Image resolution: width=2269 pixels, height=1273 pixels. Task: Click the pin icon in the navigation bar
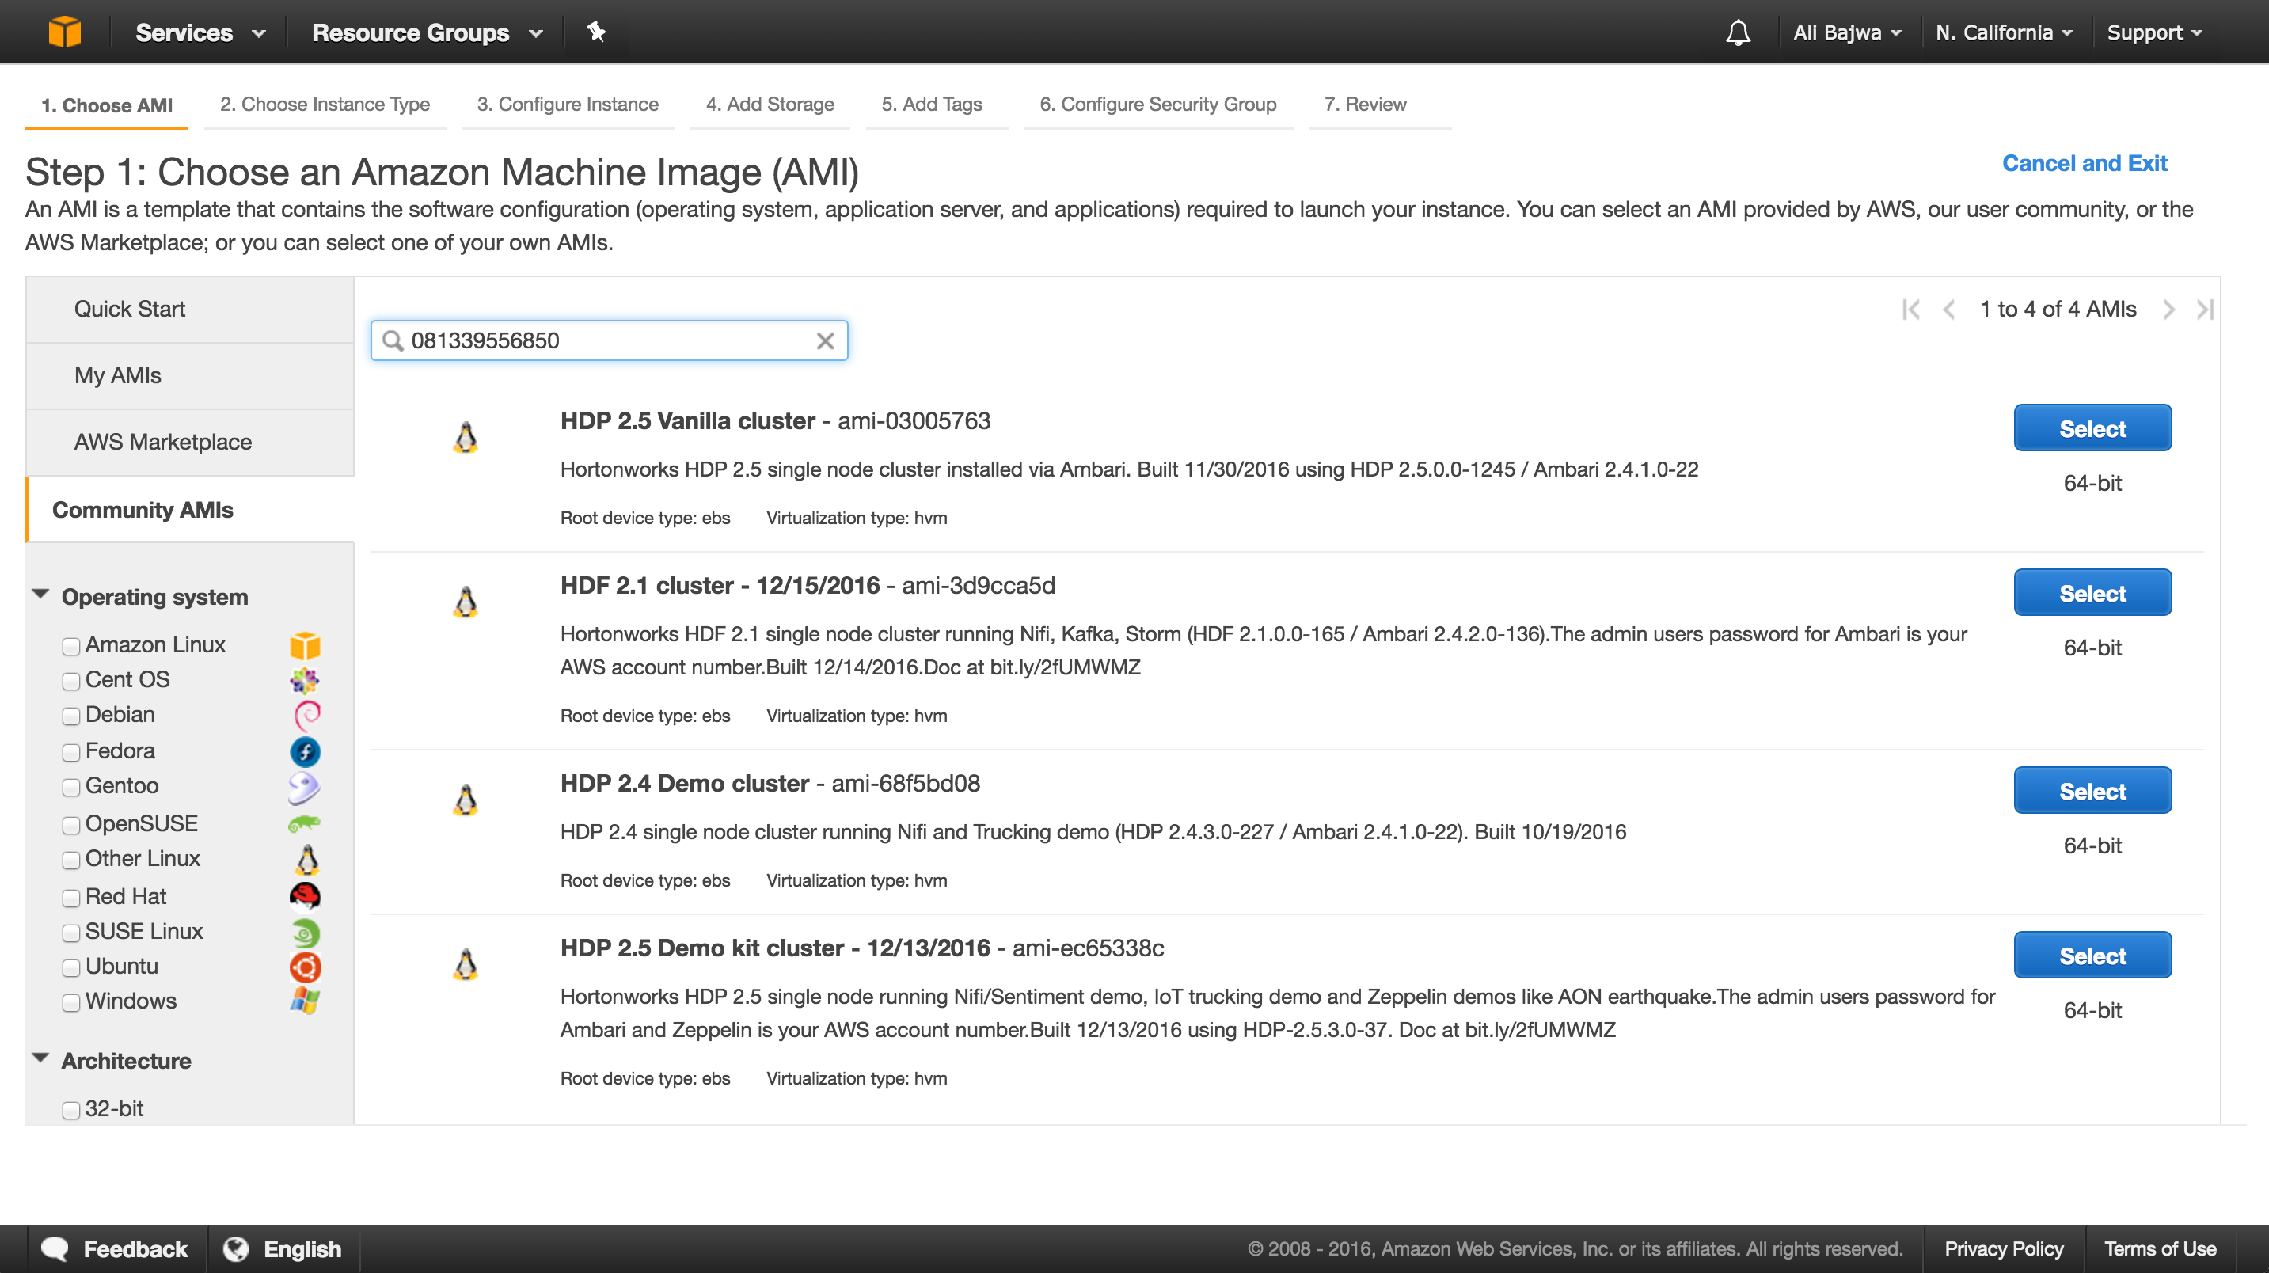pos(596,32)
